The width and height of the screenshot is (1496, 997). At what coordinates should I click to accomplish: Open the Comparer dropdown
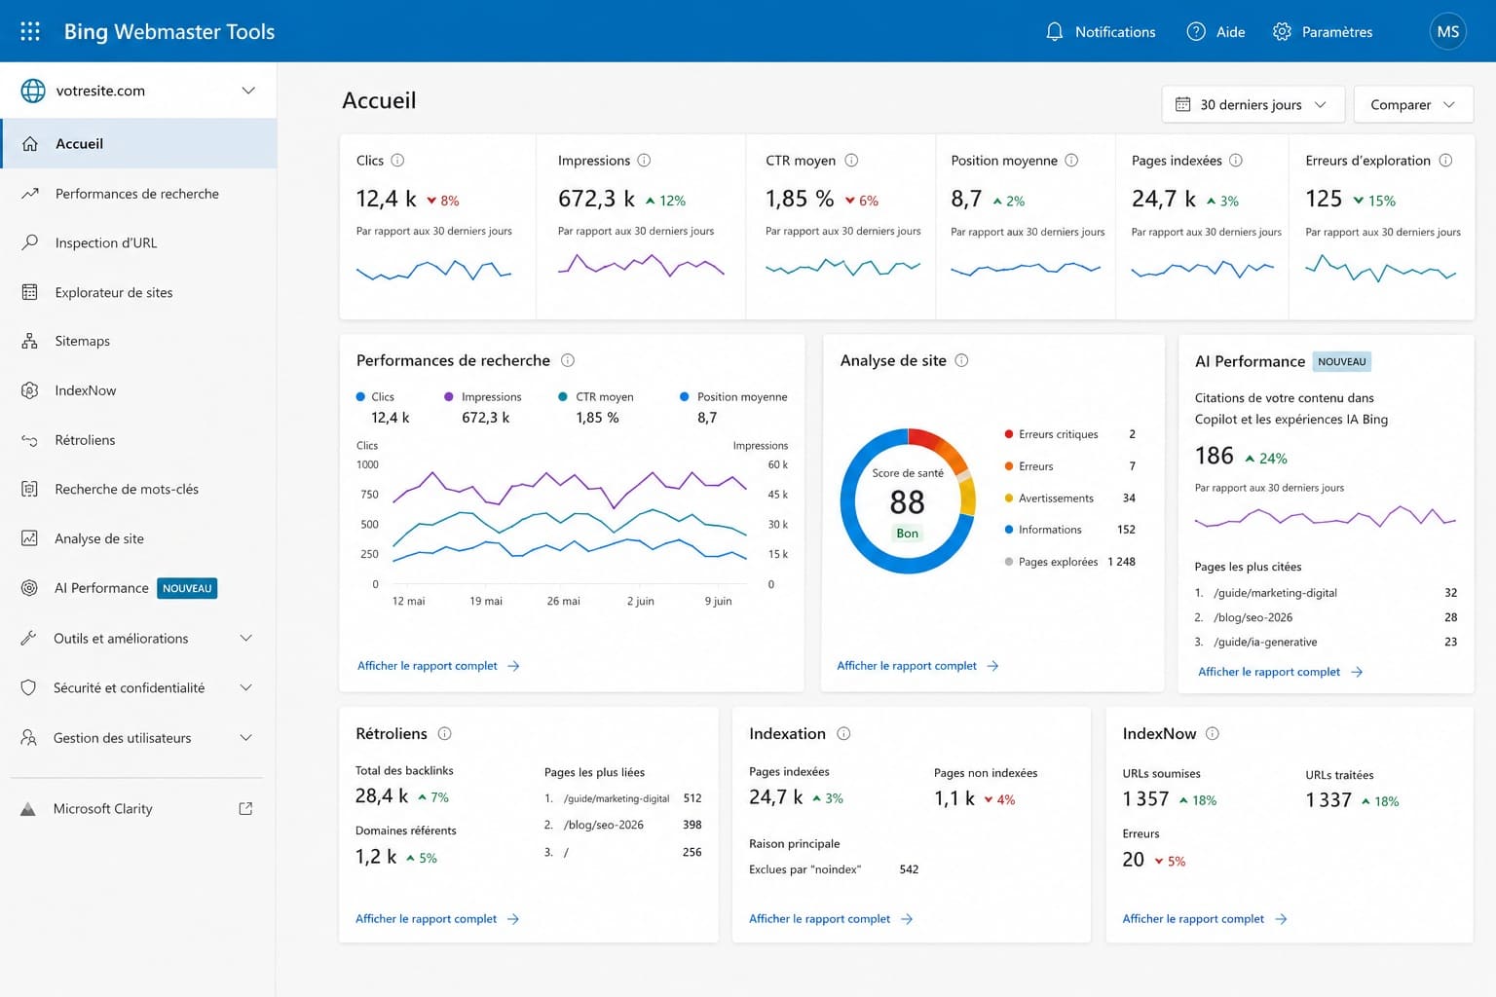(x=1413, y=104)
